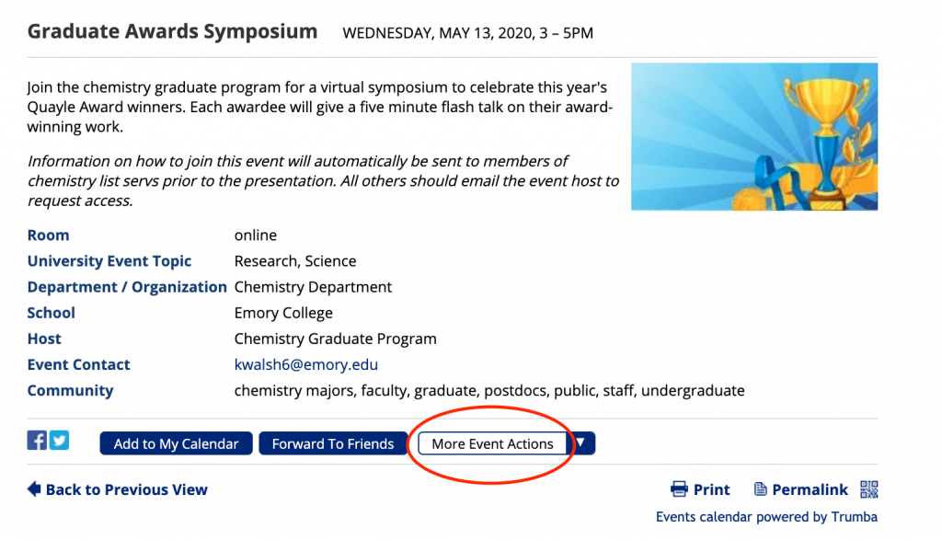942x540 pixels.
Task: Click the Print text link
Action: (x=711, y=489)
